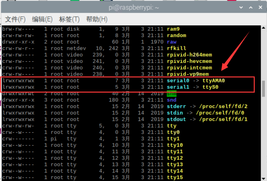Image resolution: width=267 pixels, height=181 pixels.
Task: Click the group name netdev
Action: tap(76, 48)
